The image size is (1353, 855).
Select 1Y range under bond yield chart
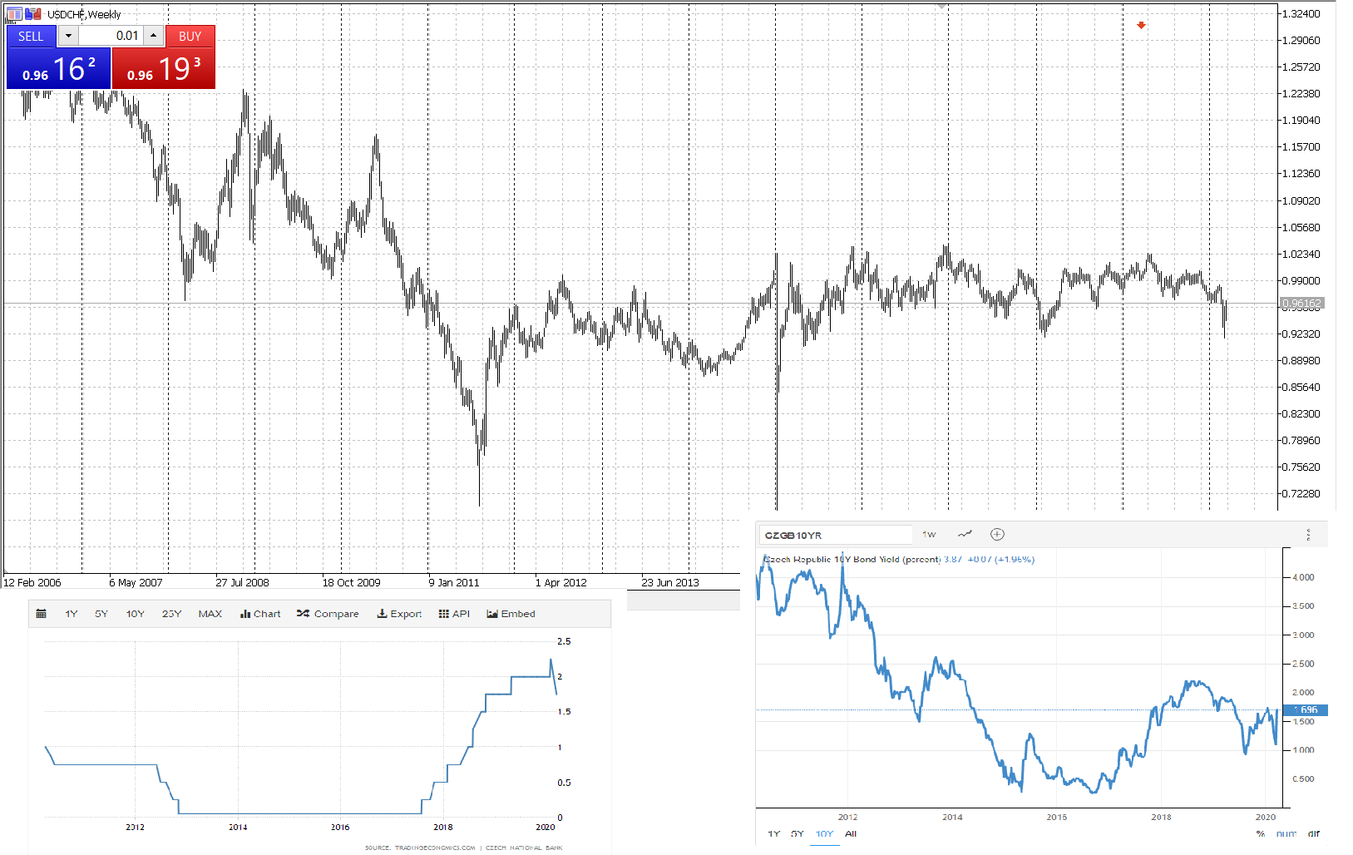click(774, 833)
